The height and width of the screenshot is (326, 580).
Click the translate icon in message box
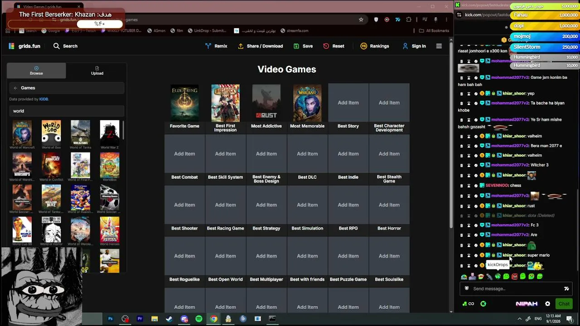point(566,289)
